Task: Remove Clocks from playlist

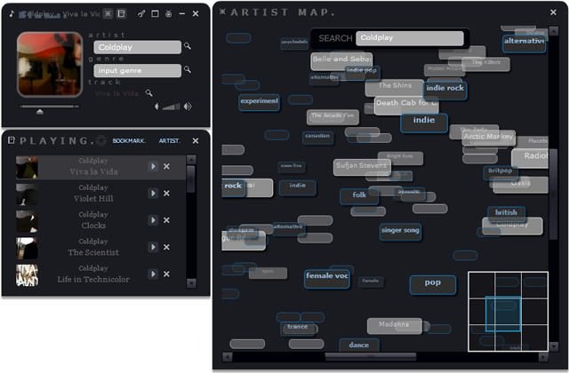Action: pos(166,220)
